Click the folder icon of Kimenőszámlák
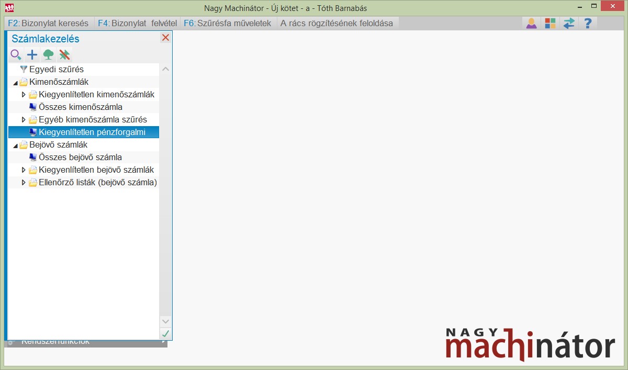 point(24,82)
